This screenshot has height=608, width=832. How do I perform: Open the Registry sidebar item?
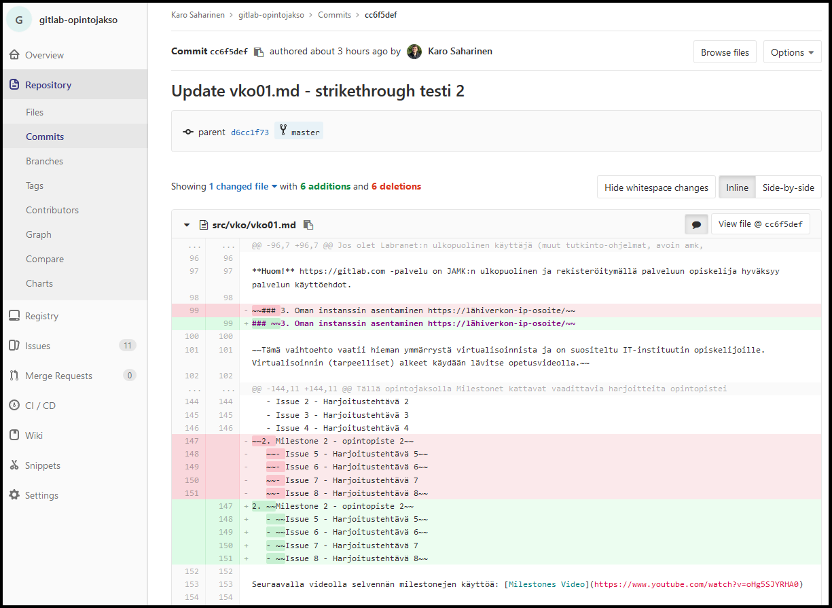point(41,316)
